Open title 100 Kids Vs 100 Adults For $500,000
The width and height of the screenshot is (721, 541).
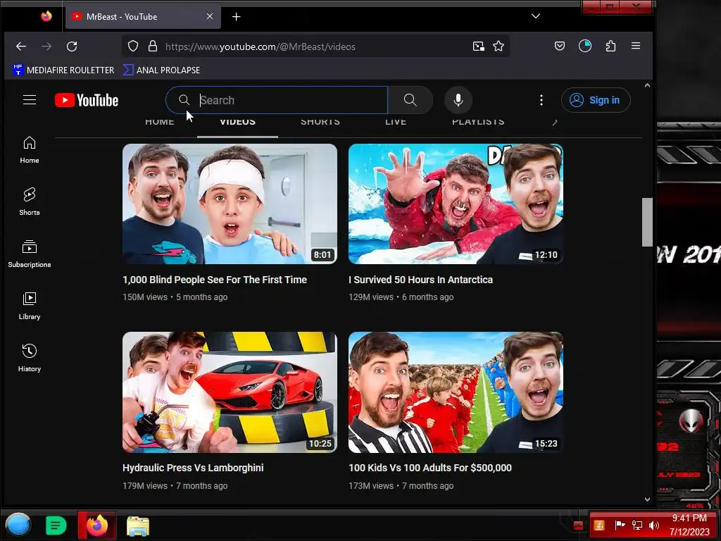tap(430, 468)
